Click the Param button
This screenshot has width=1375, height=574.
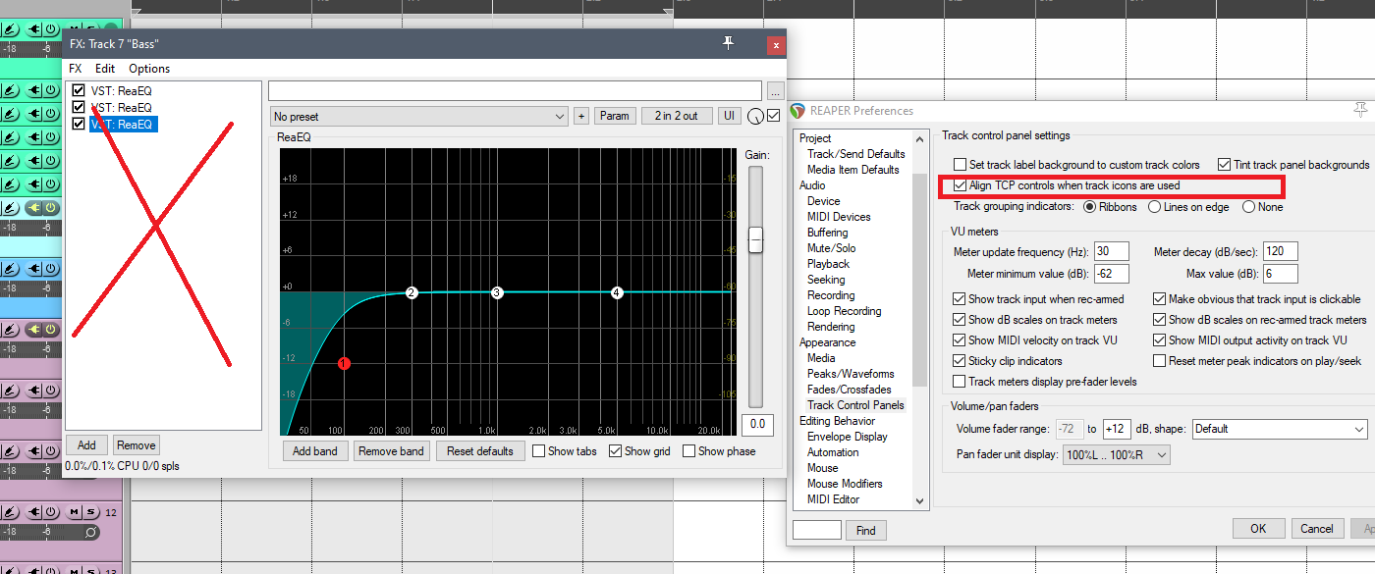614,116
